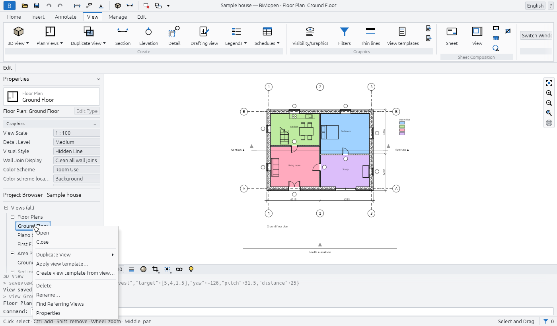Click the crop view icon in the view control bar

[x=156, y=269]
